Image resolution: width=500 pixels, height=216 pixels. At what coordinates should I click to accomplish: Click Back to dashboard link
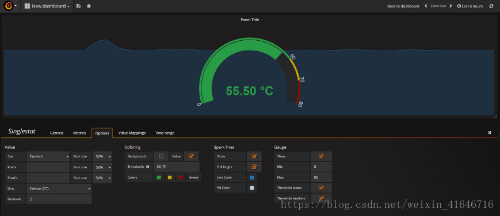(403, 6)
